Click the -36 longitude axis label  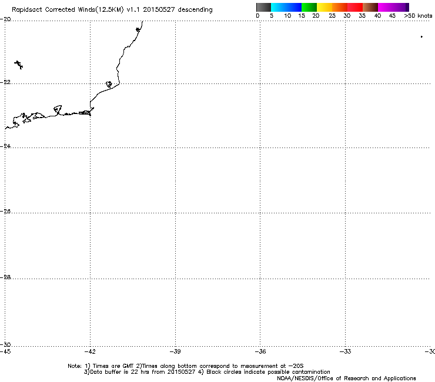[260, 352]
